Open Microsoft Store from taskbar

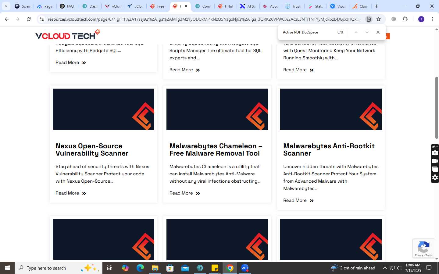point(170,268)
